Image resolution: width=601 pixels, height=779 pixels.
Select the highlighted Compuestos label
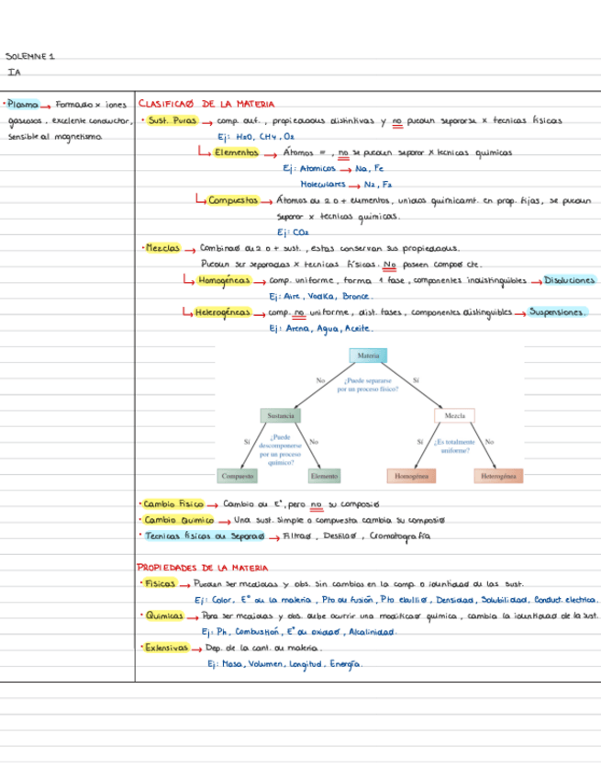point(233,200)
